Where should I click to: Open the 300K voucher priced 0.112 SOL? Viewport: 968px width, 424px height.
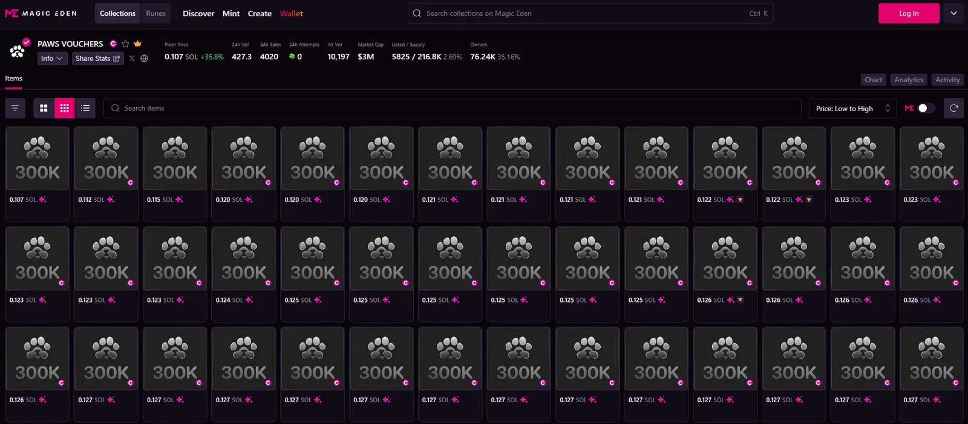tap(106, 174)
